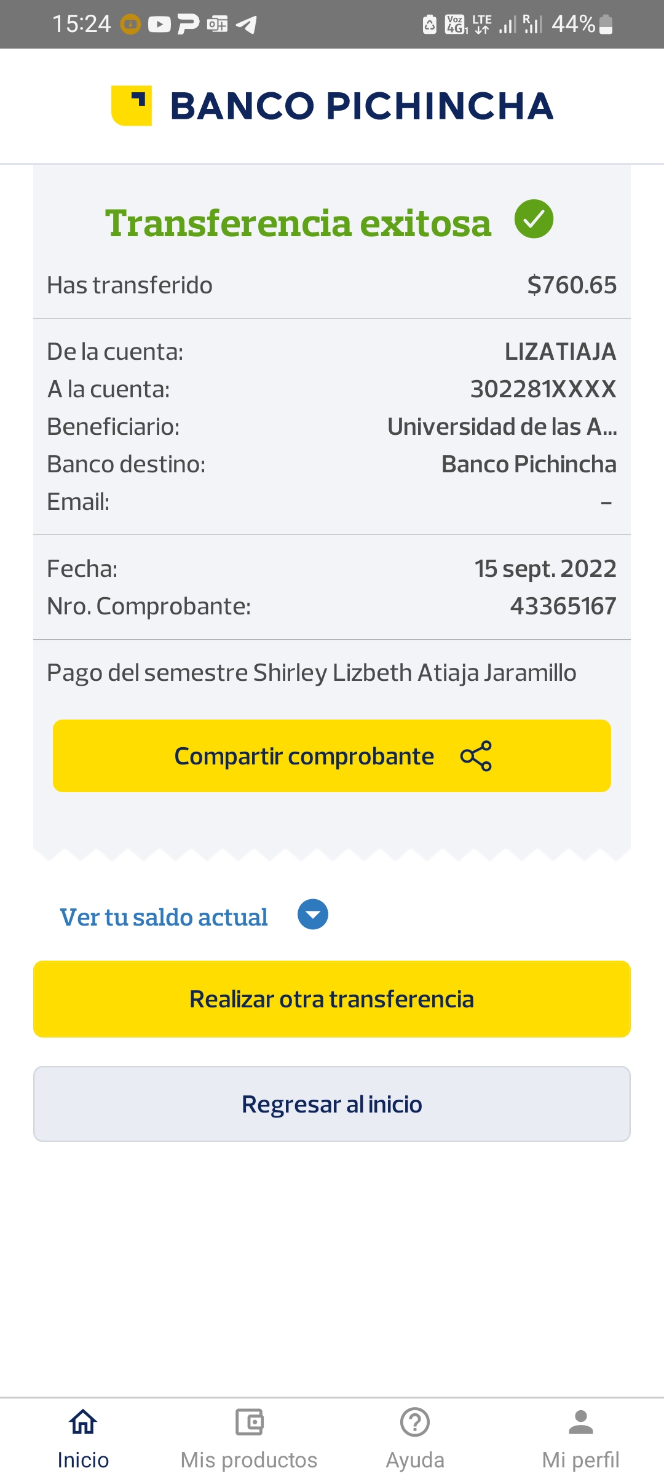
Task: Tap the comprobante number 43365167
Action: pos(563,606)
